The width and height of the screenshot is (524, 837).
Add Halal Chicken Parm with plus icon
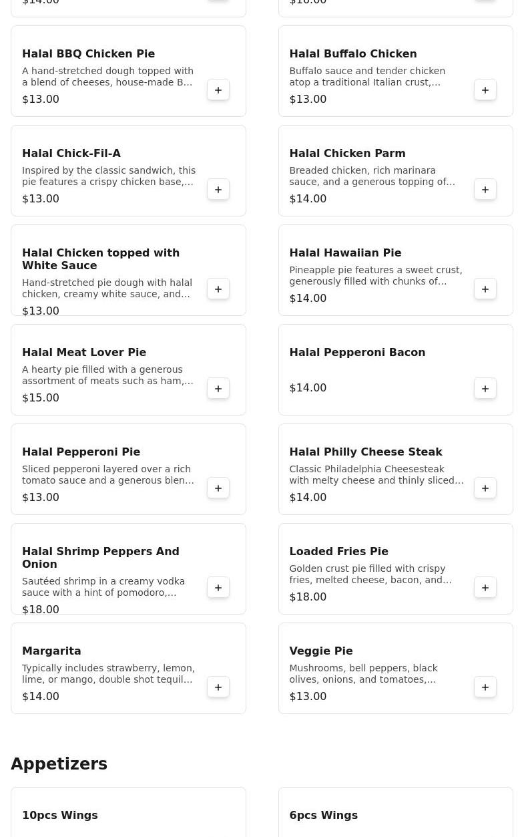coord(485,190)
